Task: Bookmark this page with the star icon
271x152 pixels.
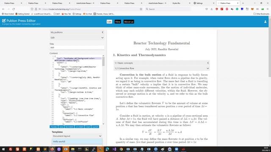Action: coord(141,9)
